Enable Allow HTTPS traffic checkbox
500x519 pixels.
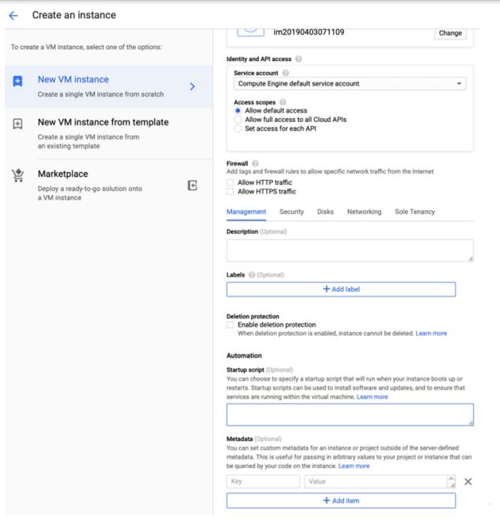230,191
